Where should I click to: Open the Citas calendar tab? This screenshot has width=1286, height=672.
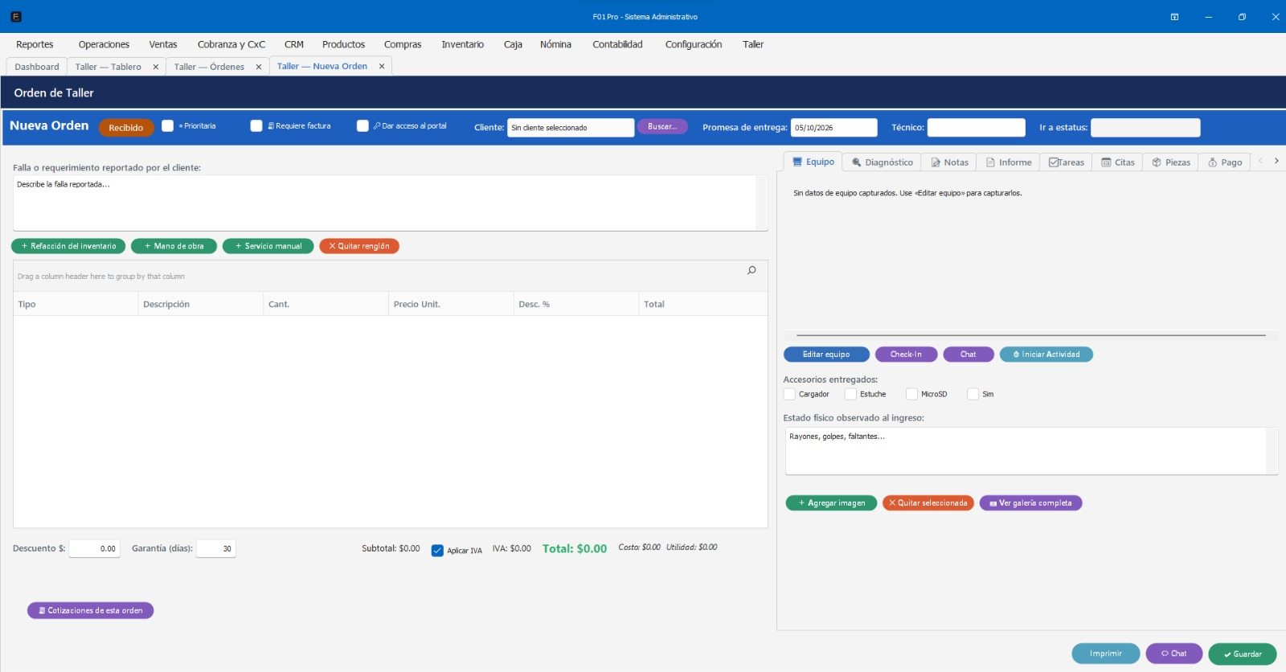tap(1117, 162)
